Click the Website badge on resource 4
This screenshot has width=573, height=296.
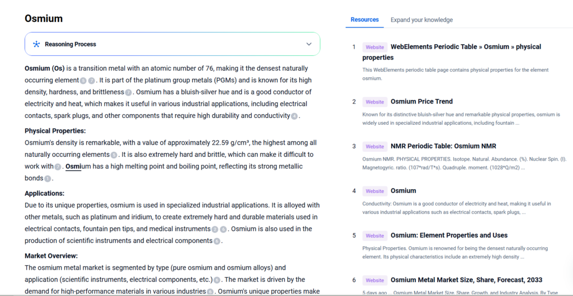374,191
